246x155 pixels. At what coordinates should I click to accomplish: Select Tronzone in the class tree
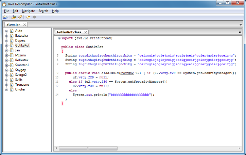[22, 85]
